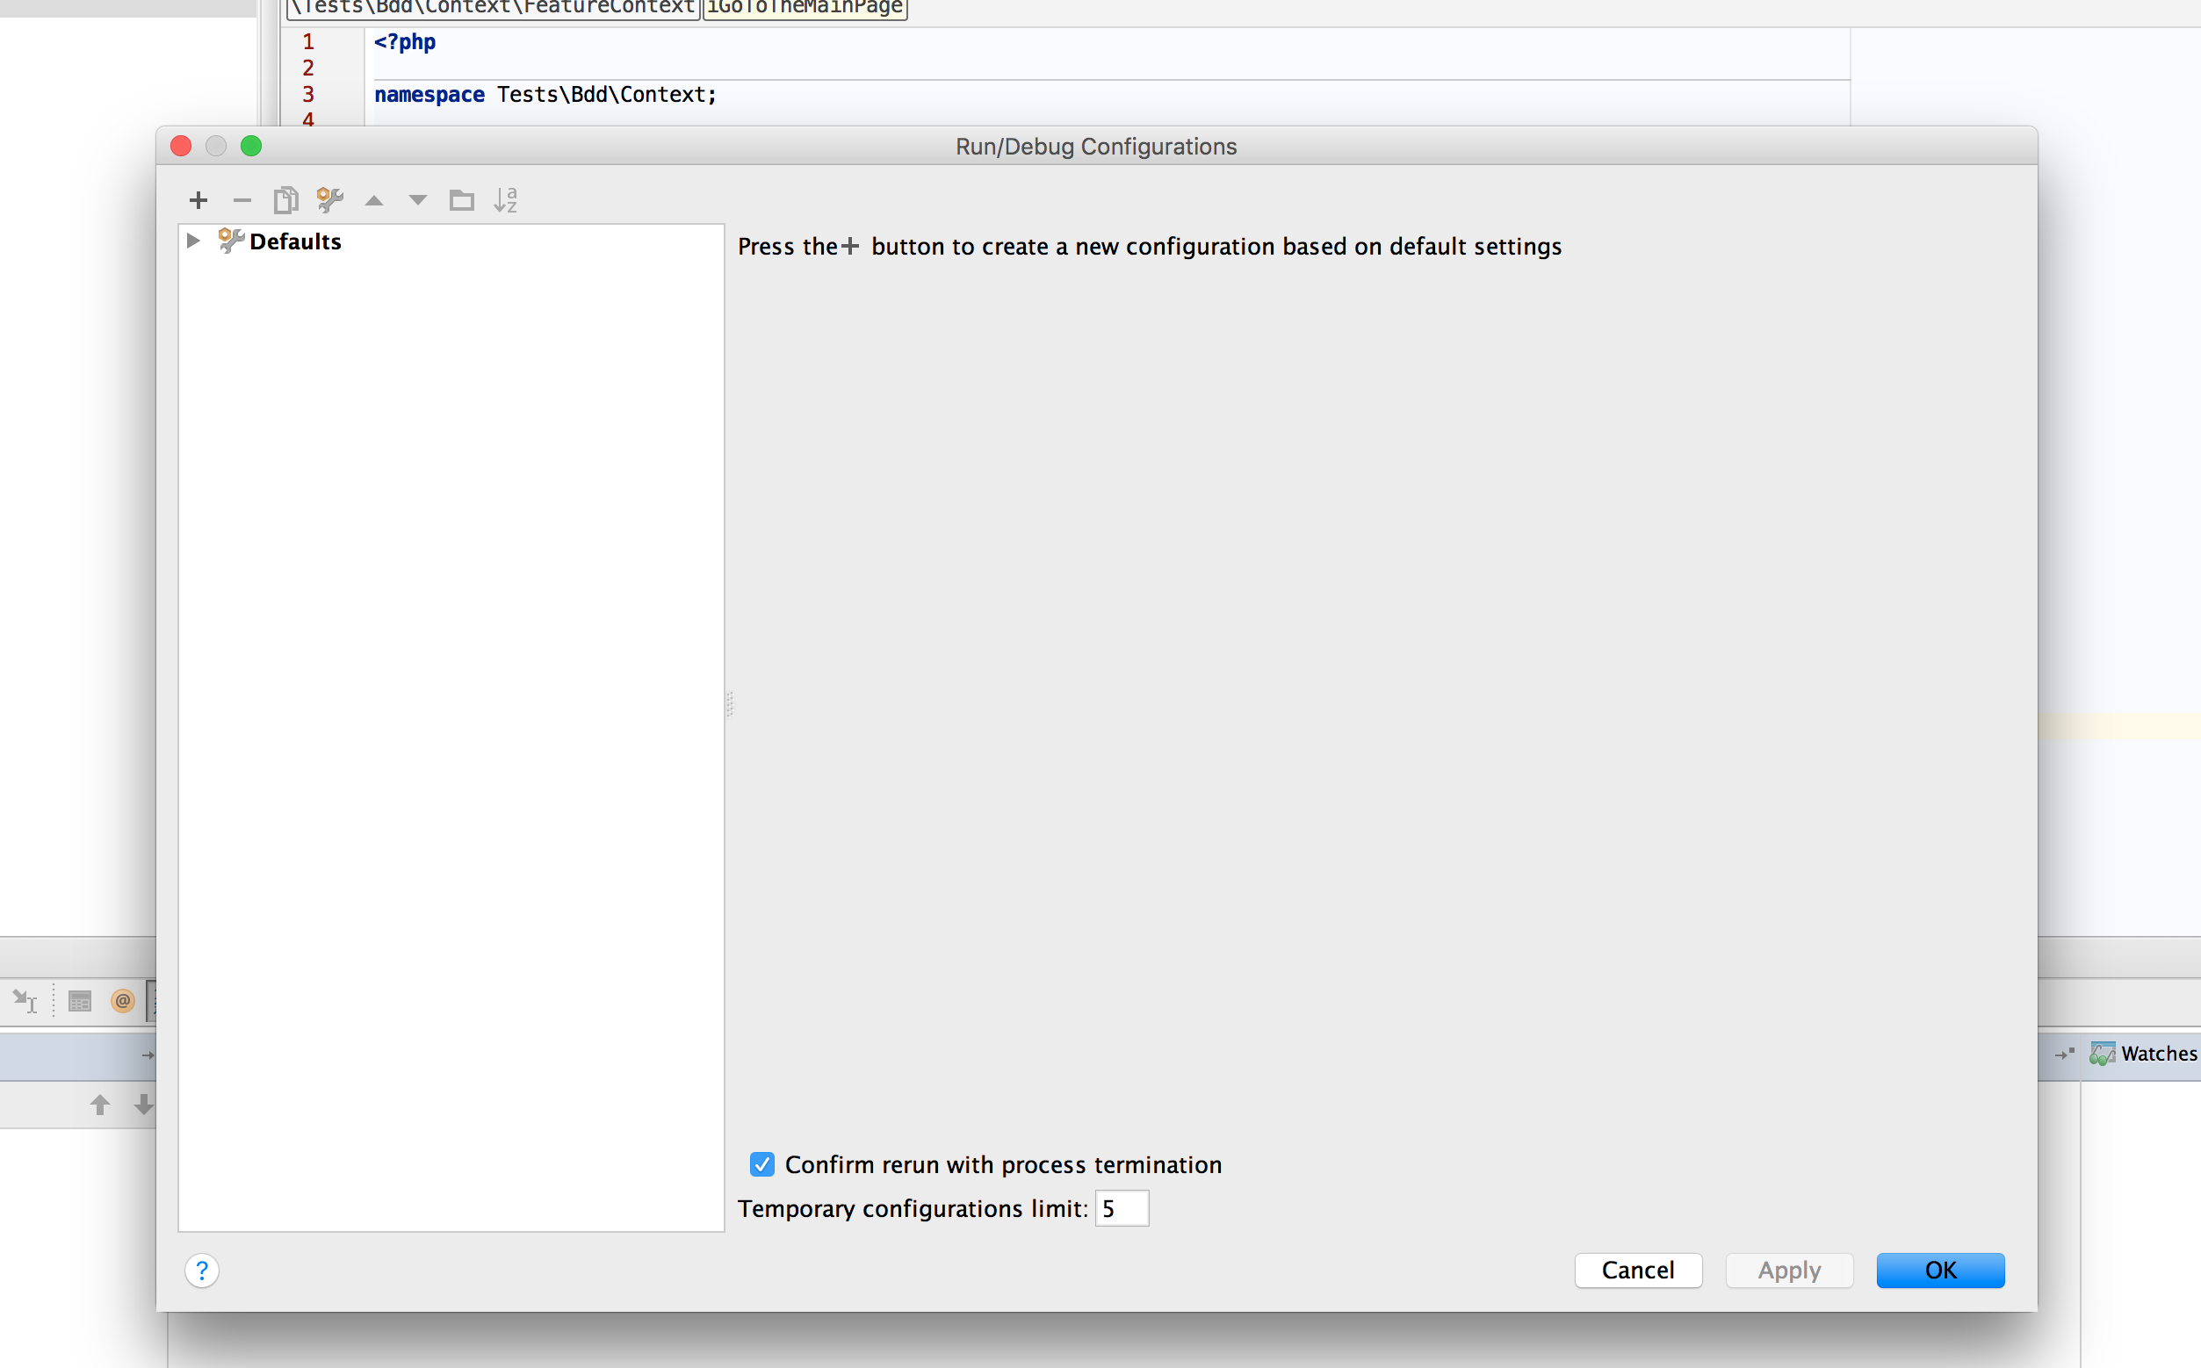Click the Temporary configurations limit field
Viewport: 2201px width, 1368px height.
coord(1122,1209)
